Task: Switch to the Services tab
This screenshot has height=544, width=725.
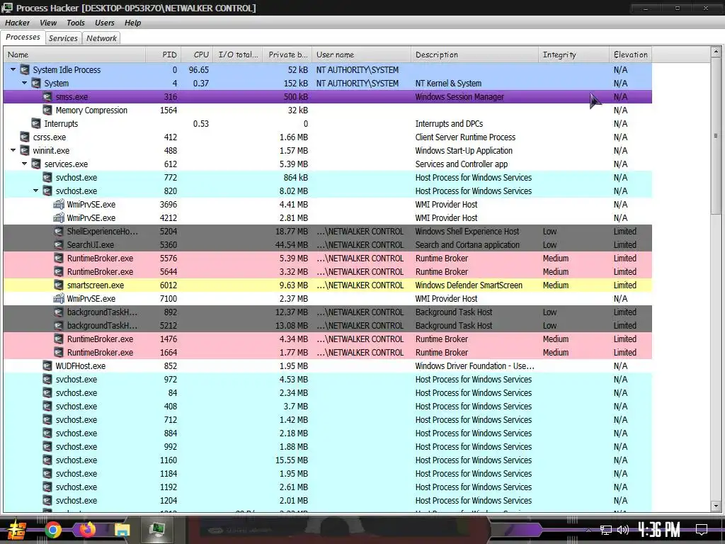Action: [x=63, y=38]
